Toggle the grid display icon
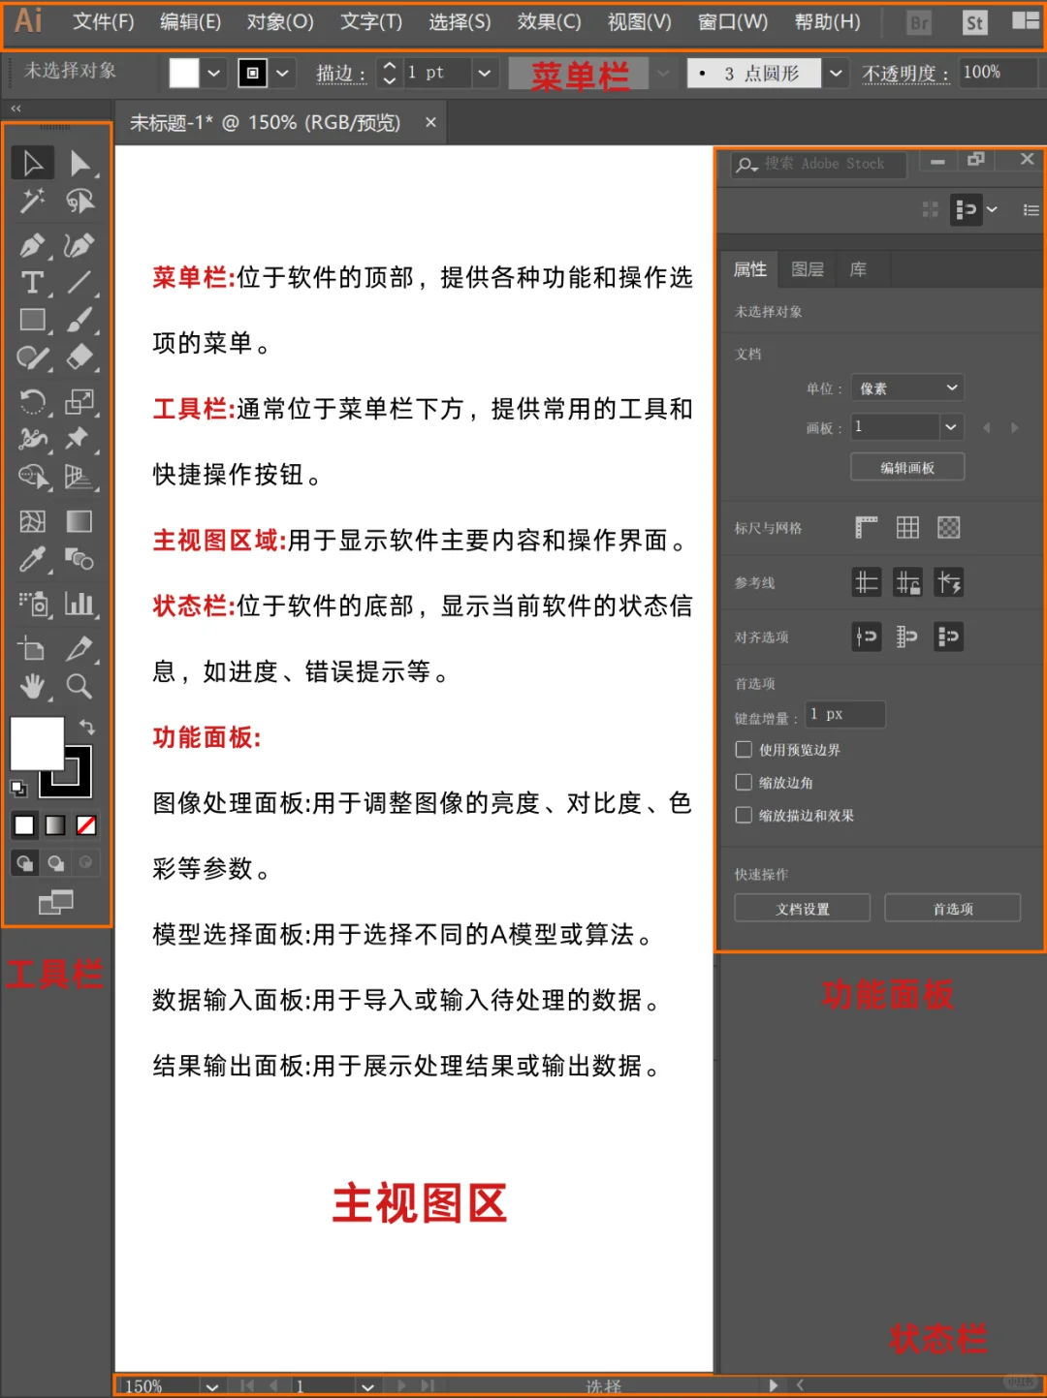 pyautogui.click(x=907, y=528)
